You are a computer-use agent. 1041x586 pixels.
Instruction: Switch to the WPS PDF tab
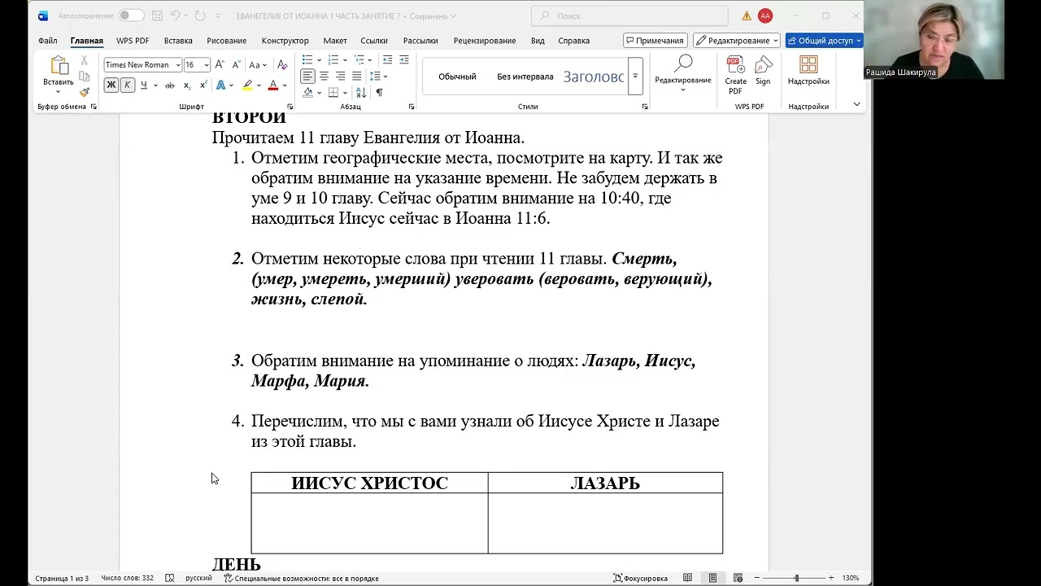[133, 41]
